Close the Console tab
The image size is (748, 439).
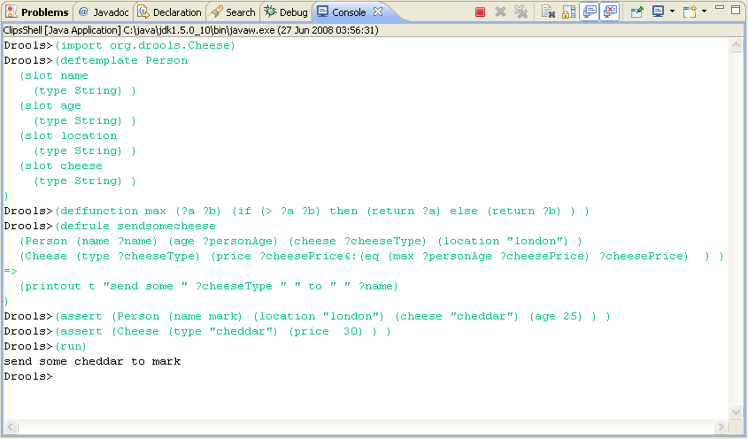click(378, 12)
